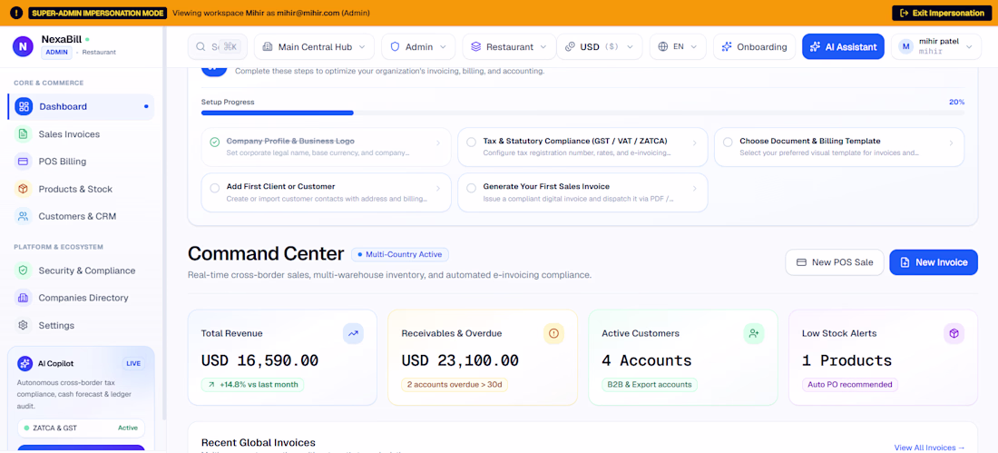The width and height of the screenshot is (998, 453).
Task: Open the USD currency dropdown
Action: coord(599,46)
